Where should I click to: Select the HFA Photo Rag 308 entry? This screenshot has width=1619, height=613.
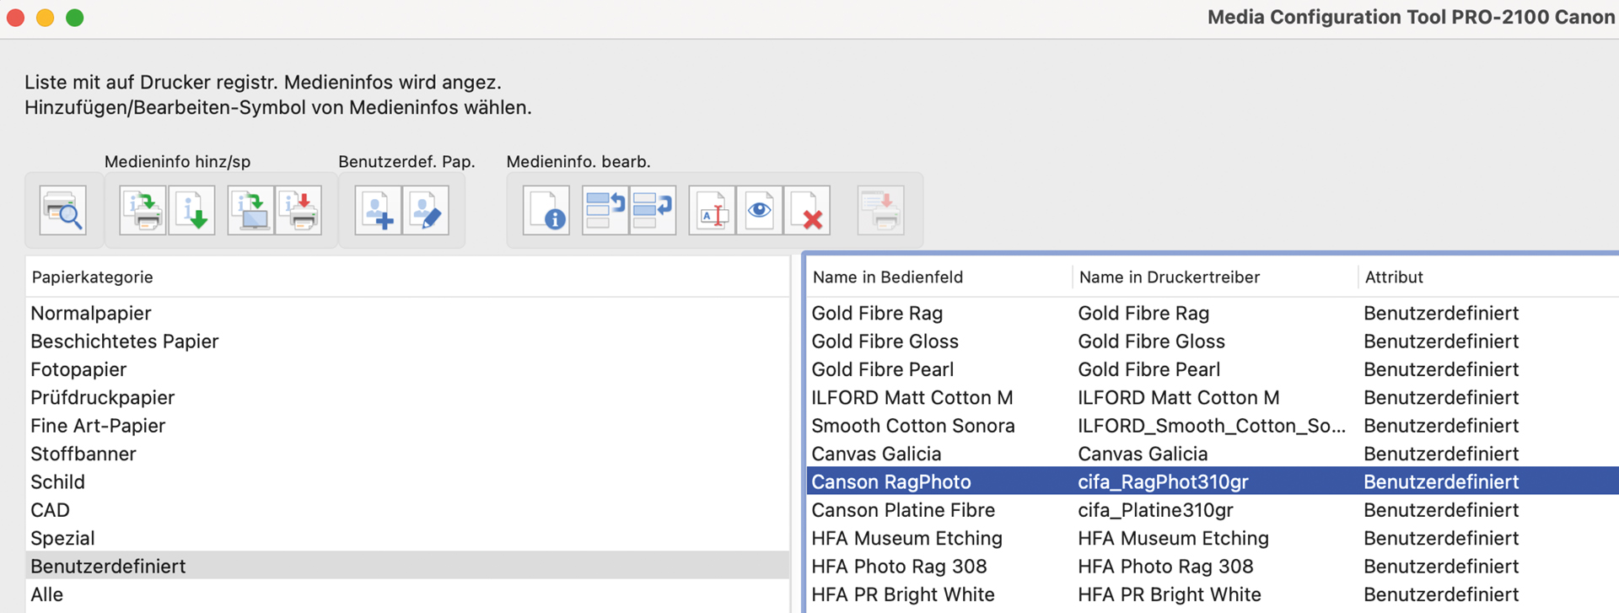coord(899,567)
